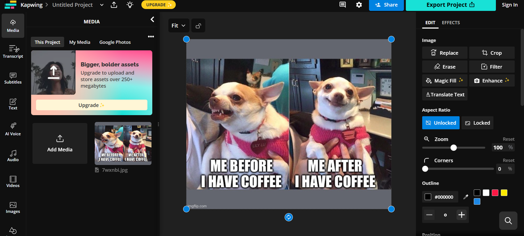Click the Share button
The height and width of the screenshot is (236, 524).
[x=386, y=5]
